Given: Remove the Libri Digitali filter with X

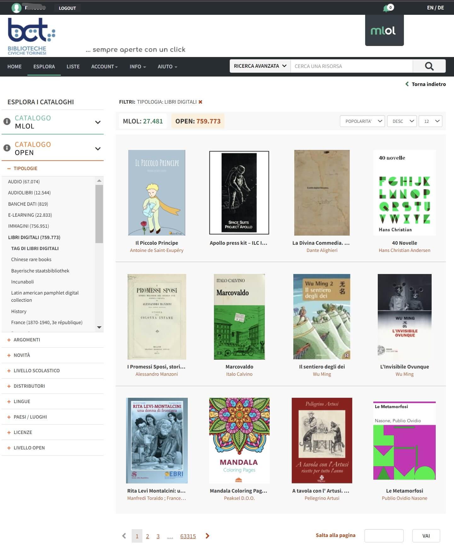Looking at the screenshot, I should click(x=200, y=102).
